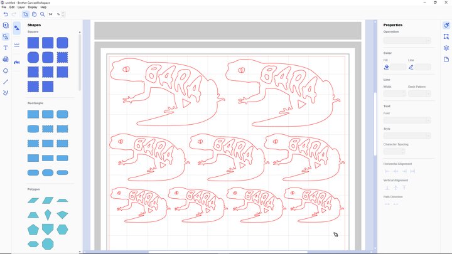Open the Display menu
Viewport: 452px width, 254px height.
point(33,7)
